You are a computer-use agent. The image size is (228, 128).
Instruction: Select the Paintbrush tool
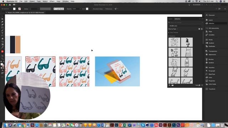point(2,30)
